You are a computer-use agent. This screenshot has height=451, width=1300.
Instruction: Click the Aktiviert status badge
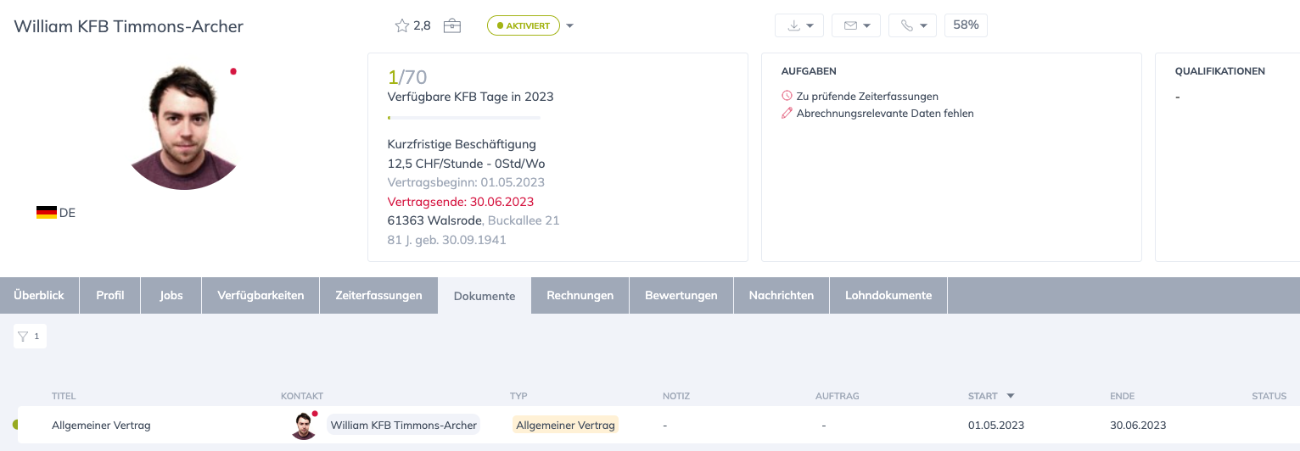(x=524, y=25)
